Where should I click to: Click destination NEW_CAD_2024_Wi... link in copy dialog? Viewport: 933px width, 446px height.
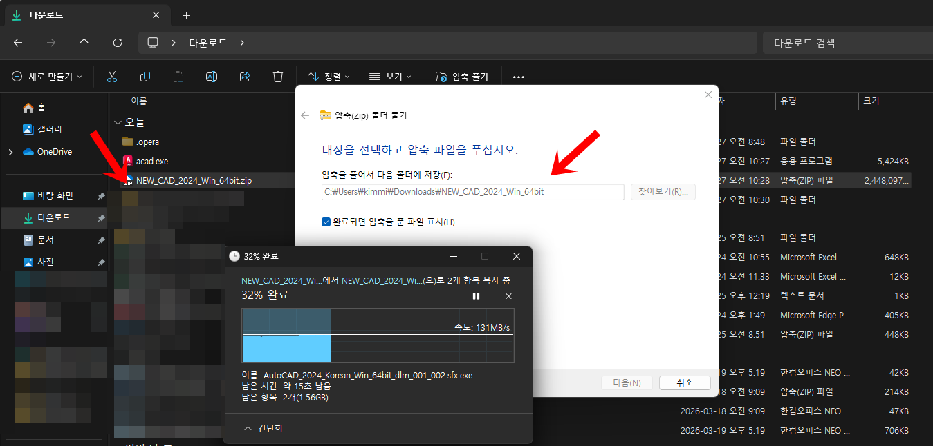click(382, 281)
